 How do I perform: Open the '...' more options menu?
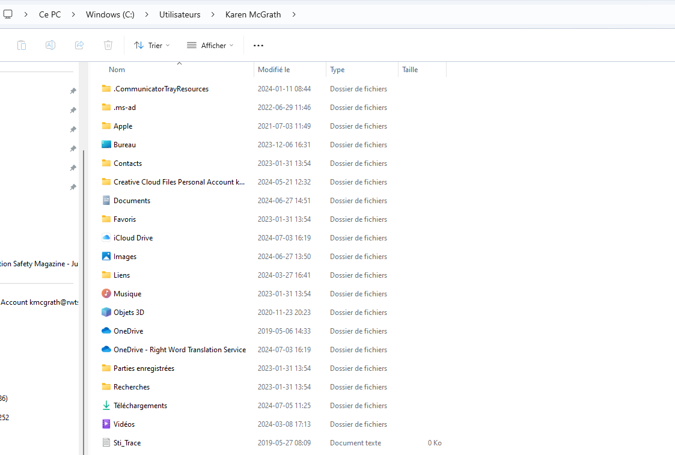click(x=258, y=45)
